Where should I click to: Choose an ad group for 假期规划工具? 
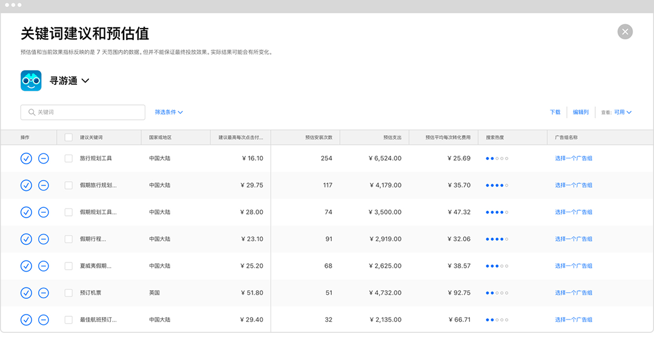click(x=573, y=212)
